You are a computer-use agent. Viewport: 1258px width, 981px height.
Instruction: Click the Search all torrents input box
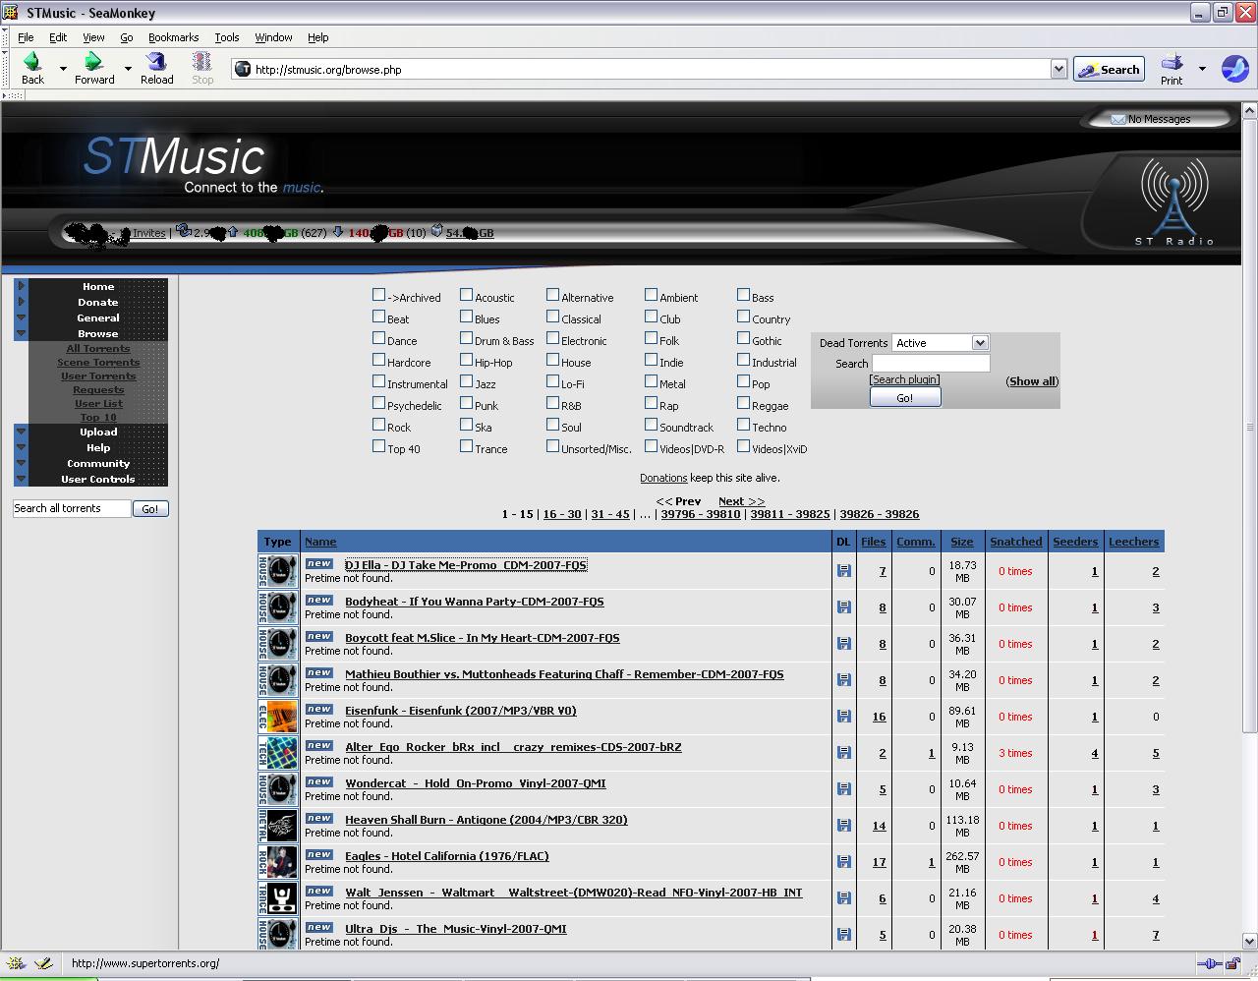tap(72, 508)
